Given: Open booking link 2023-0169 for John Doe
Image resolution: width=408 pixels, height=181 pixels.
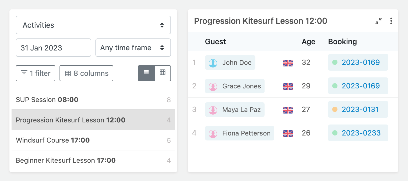Looking at the screenshot, I should (361, 62).
